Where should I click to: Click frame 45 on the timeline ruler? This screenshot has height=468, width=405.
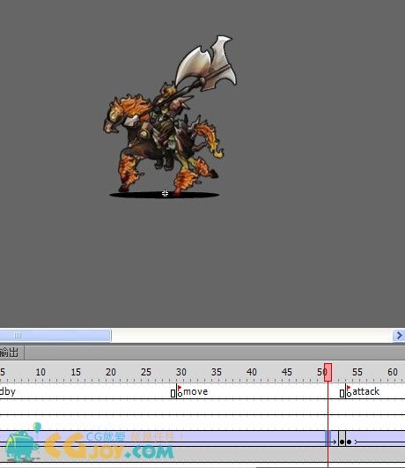point(287,372)
